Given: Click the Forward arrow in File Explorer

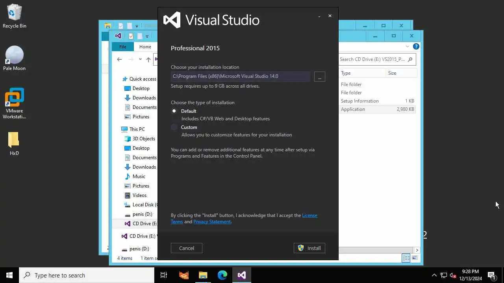Looking at the screenshot, I should [131, 59].
